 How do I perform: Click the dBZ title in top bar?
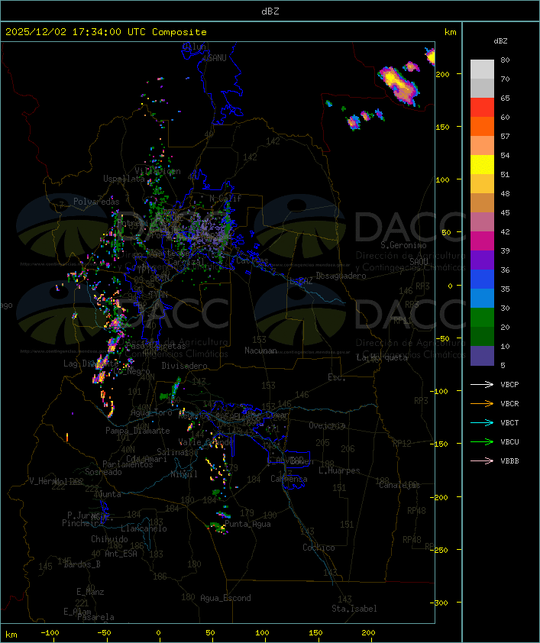click(x=270, y=11)
